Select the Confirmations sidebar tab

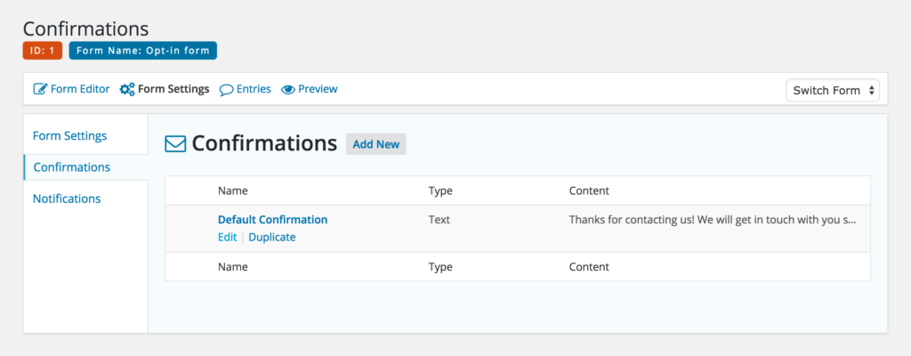[85, 167]
